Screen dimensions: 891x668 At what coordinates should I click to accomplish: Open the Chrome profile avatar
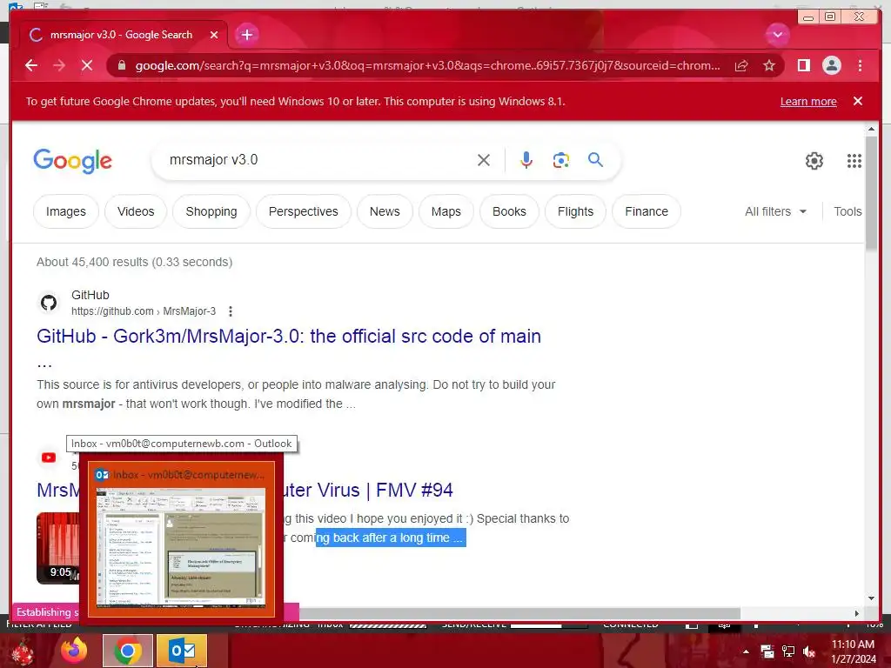(x=831, y=66)
